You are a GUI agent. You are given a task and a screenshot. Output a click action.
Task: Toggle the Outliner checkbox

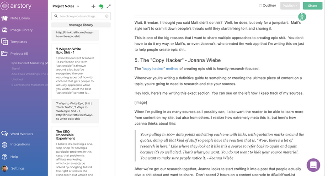point(261,5)
